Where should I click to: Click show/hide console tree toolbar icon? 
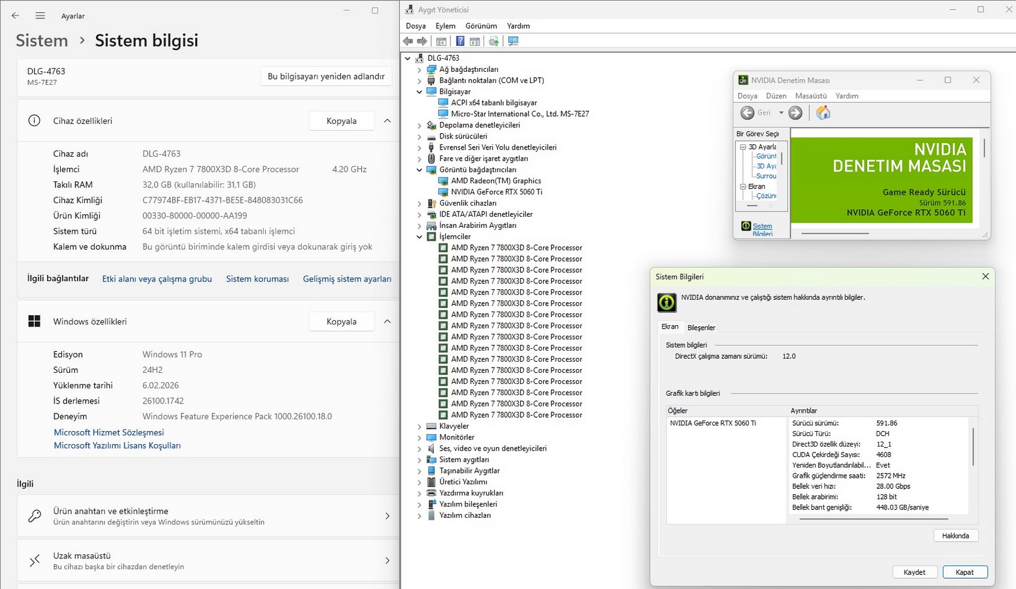click(441, 41)
